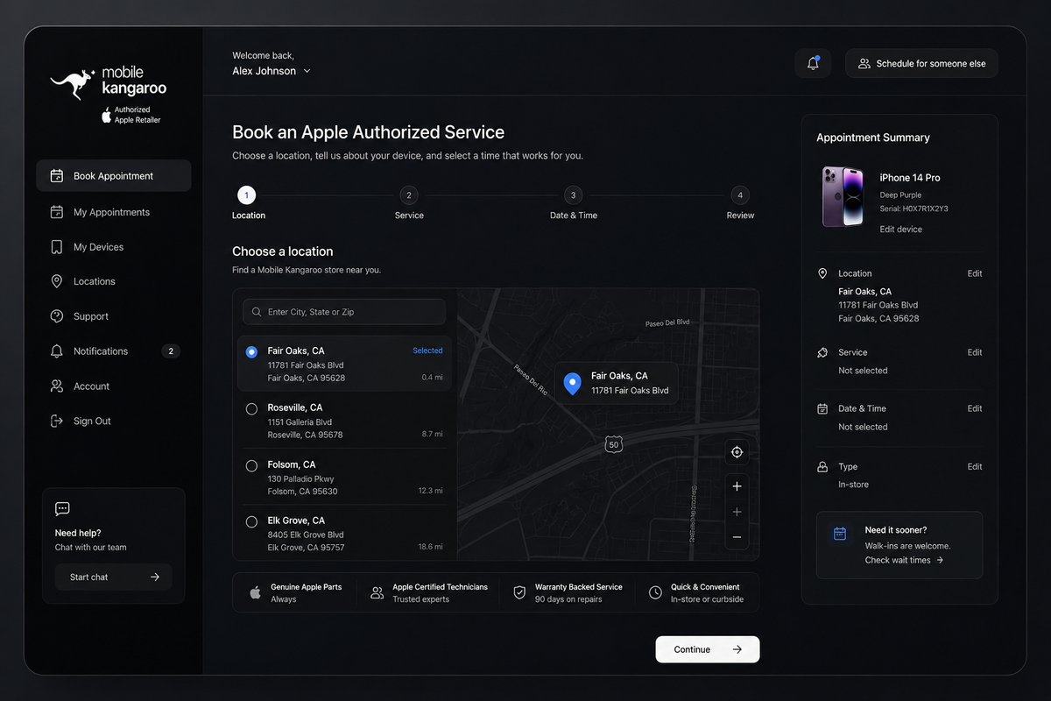Viewport: 1051px width, 701px height.
Task: Click the chat bubble icon in help card
Action: click(62, 509)
